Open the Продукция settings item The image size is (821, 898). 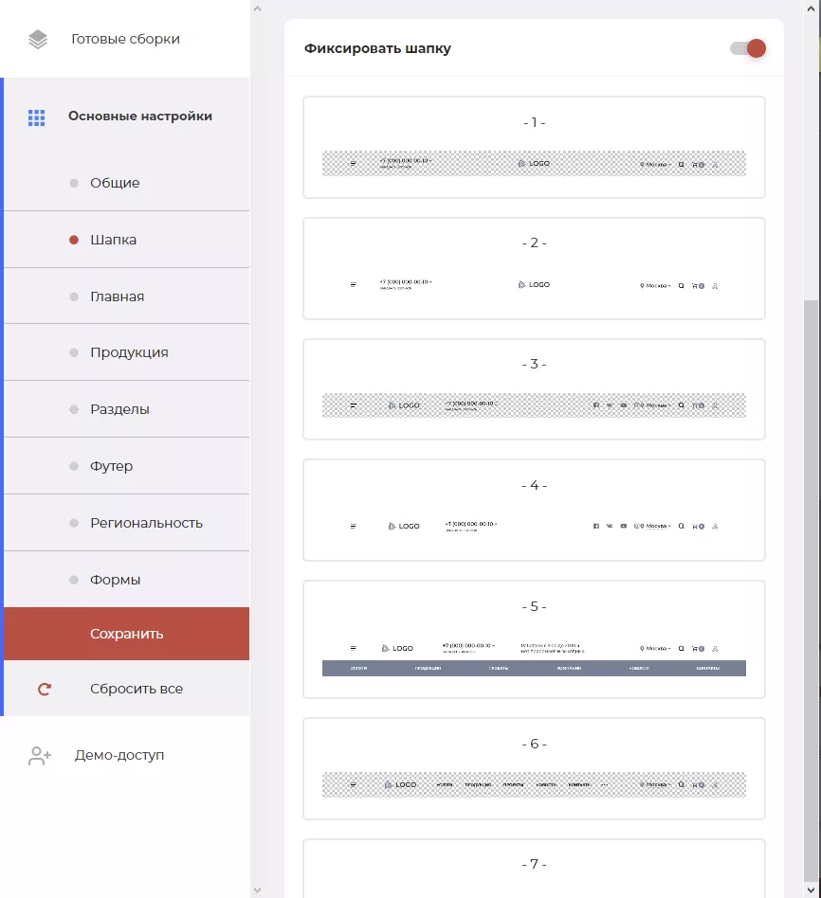click(x=127, y=352)
